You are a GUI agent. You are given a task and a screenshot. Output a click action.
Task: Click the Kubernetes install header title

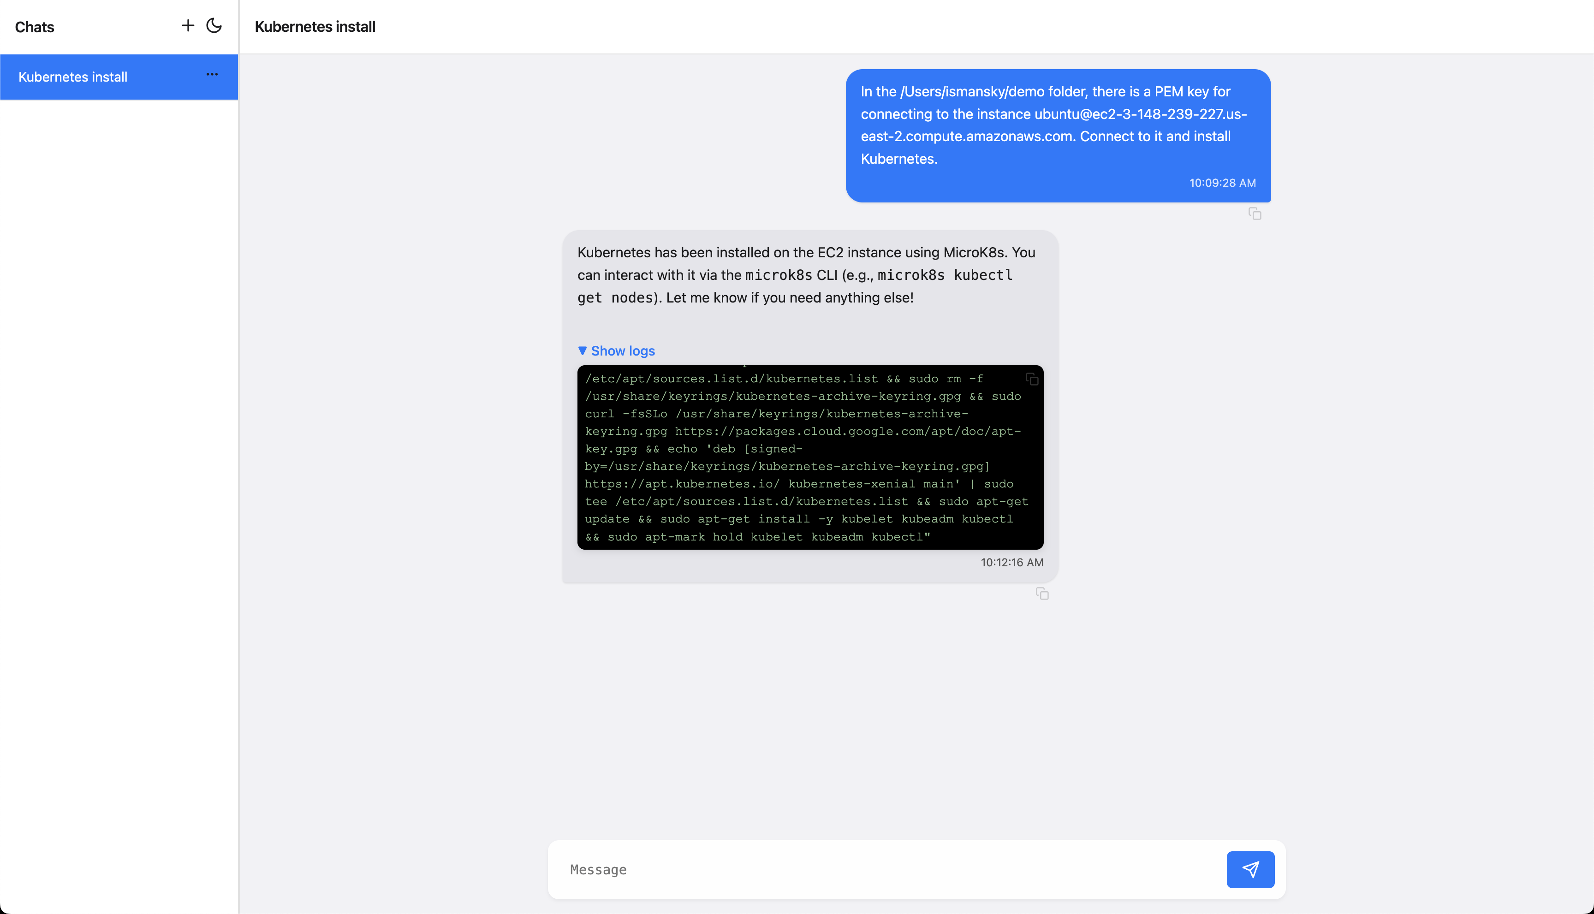(315, 26)
